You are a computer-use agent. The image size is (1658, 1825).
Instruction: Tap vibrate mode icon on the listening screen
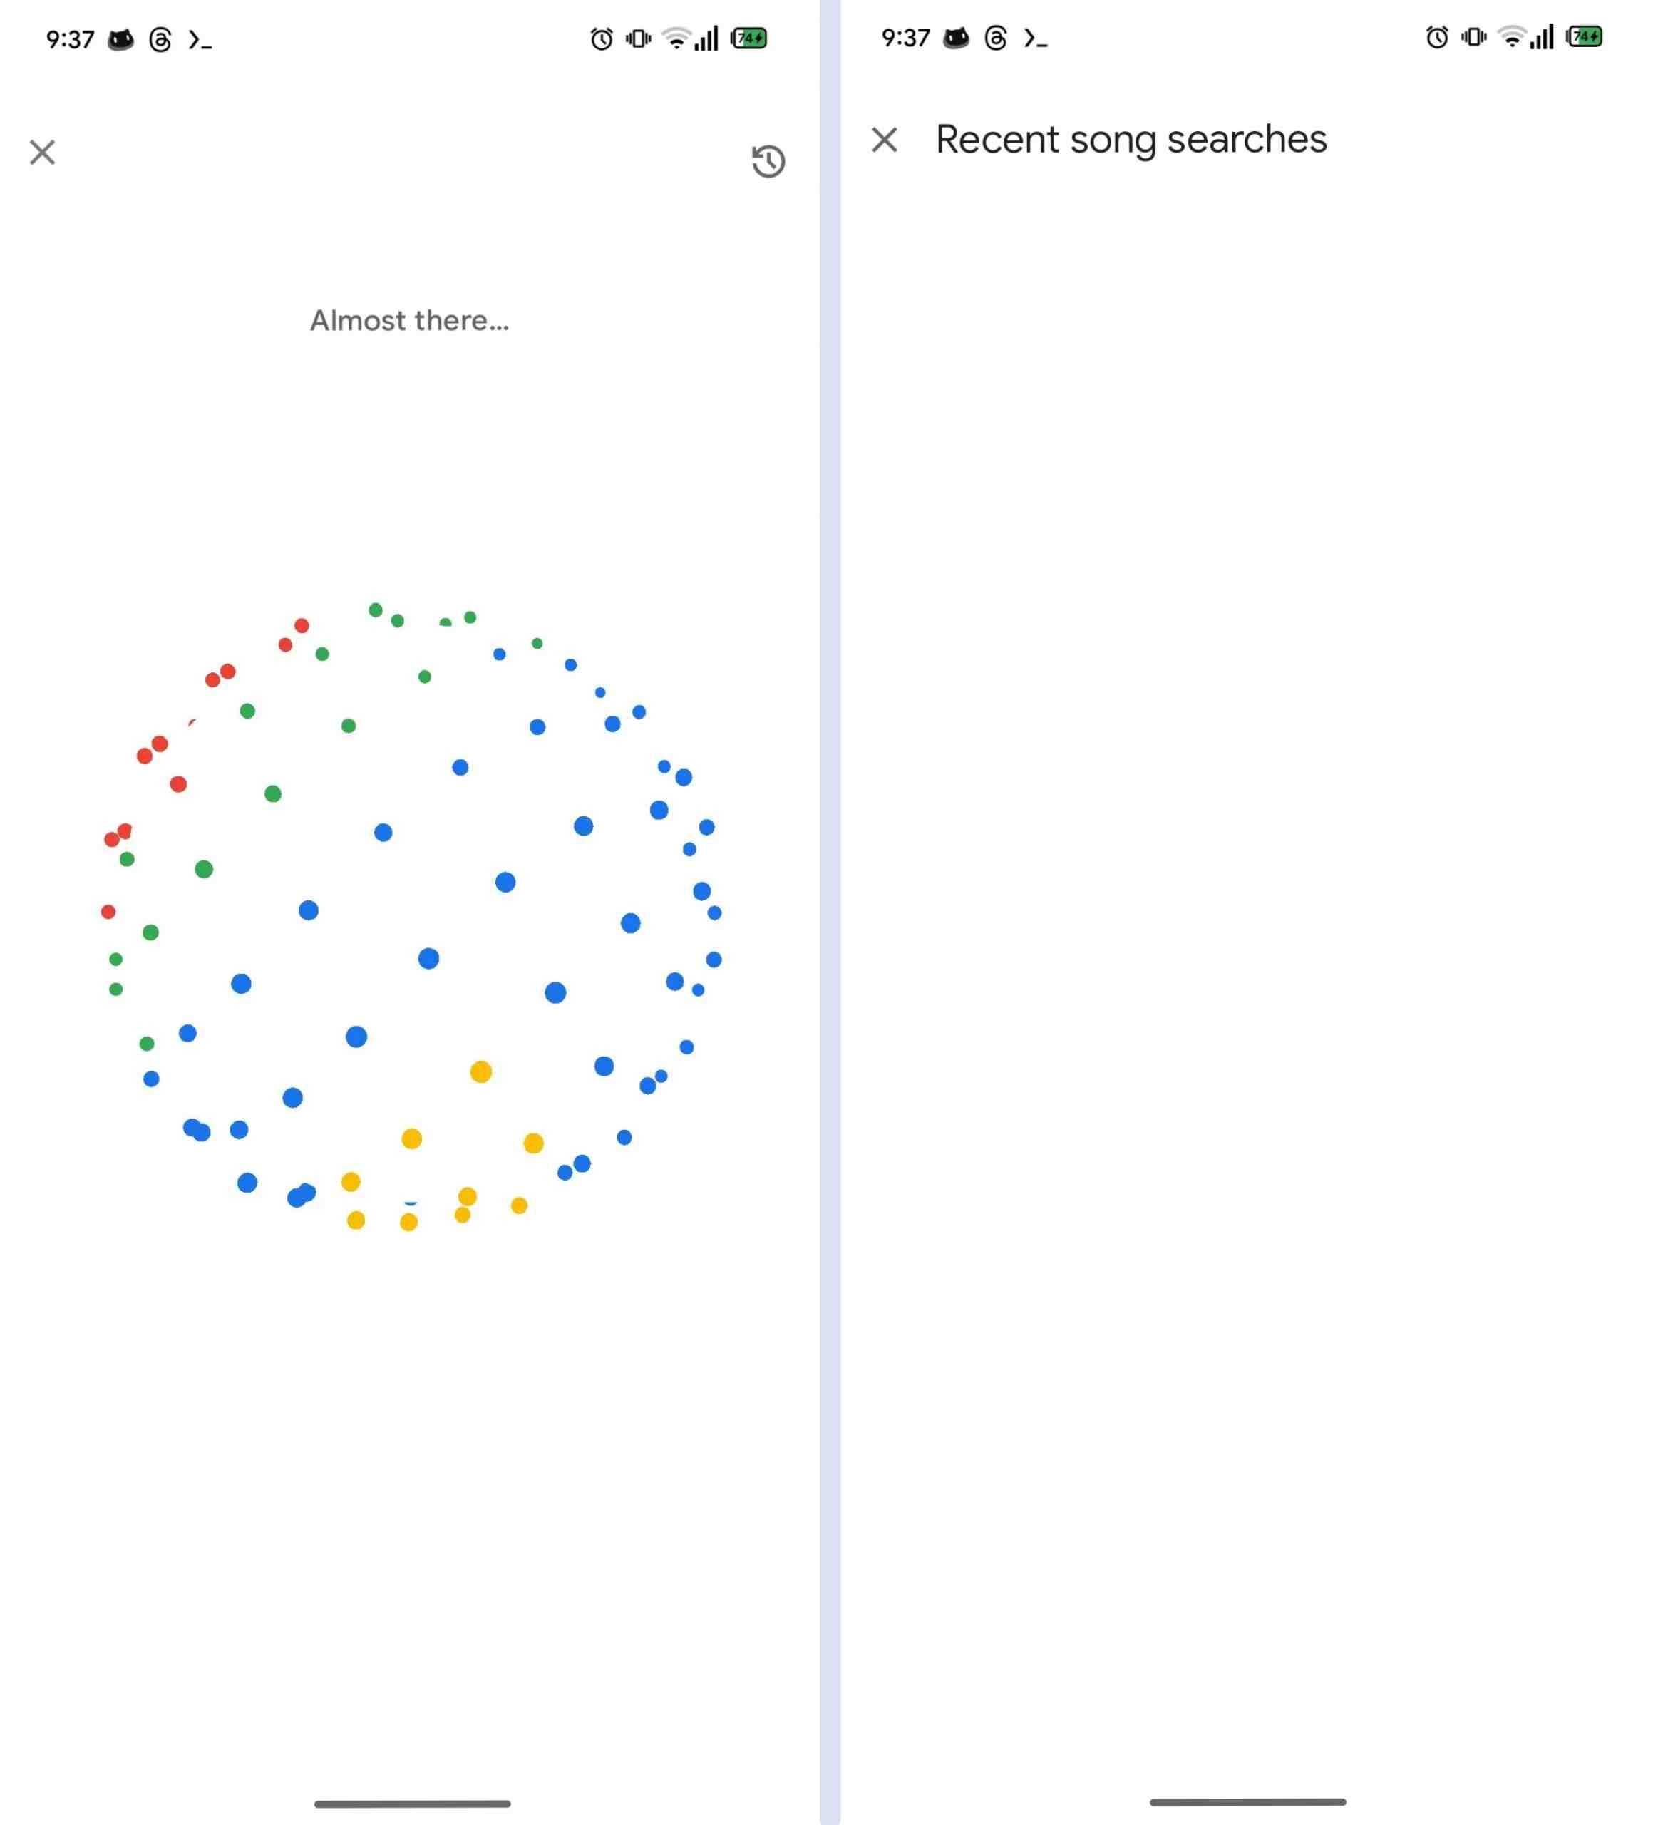[x=638, y=39]
